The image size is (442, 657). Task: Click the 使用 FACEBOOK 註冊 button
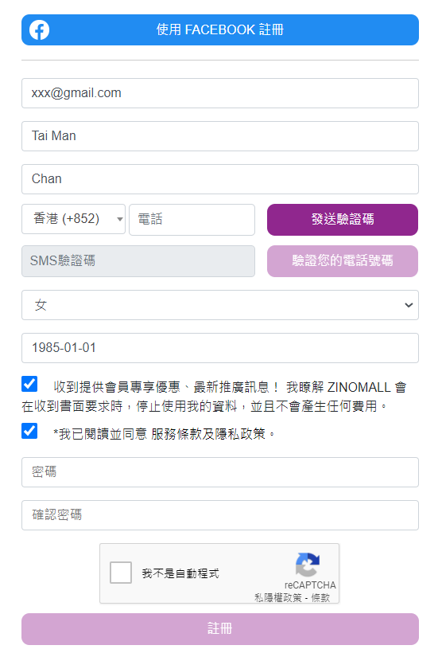220,29
